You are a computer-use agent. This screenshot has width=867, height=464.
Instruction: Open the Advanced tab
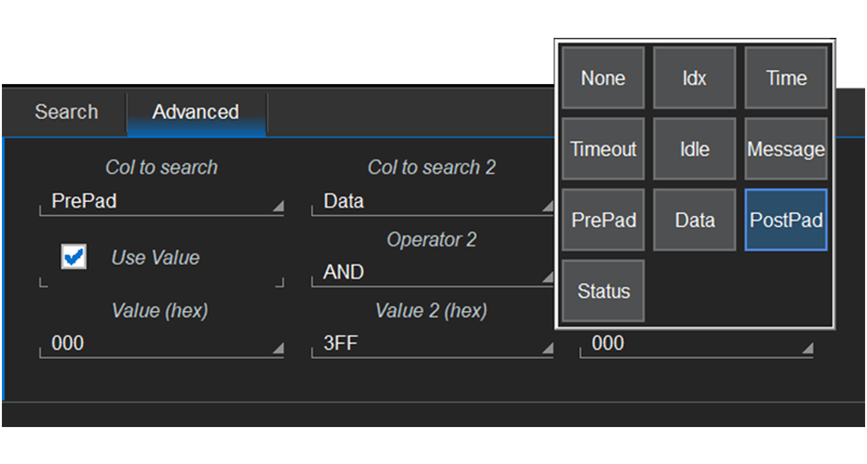coord(196,113)
